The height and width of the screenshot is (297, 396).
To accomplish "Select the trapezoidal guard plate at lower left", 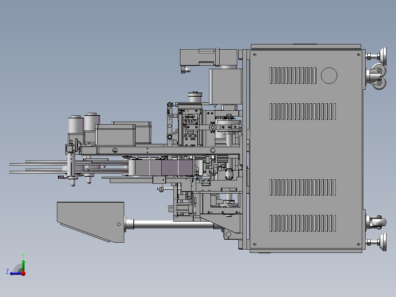I will point(90,222).
